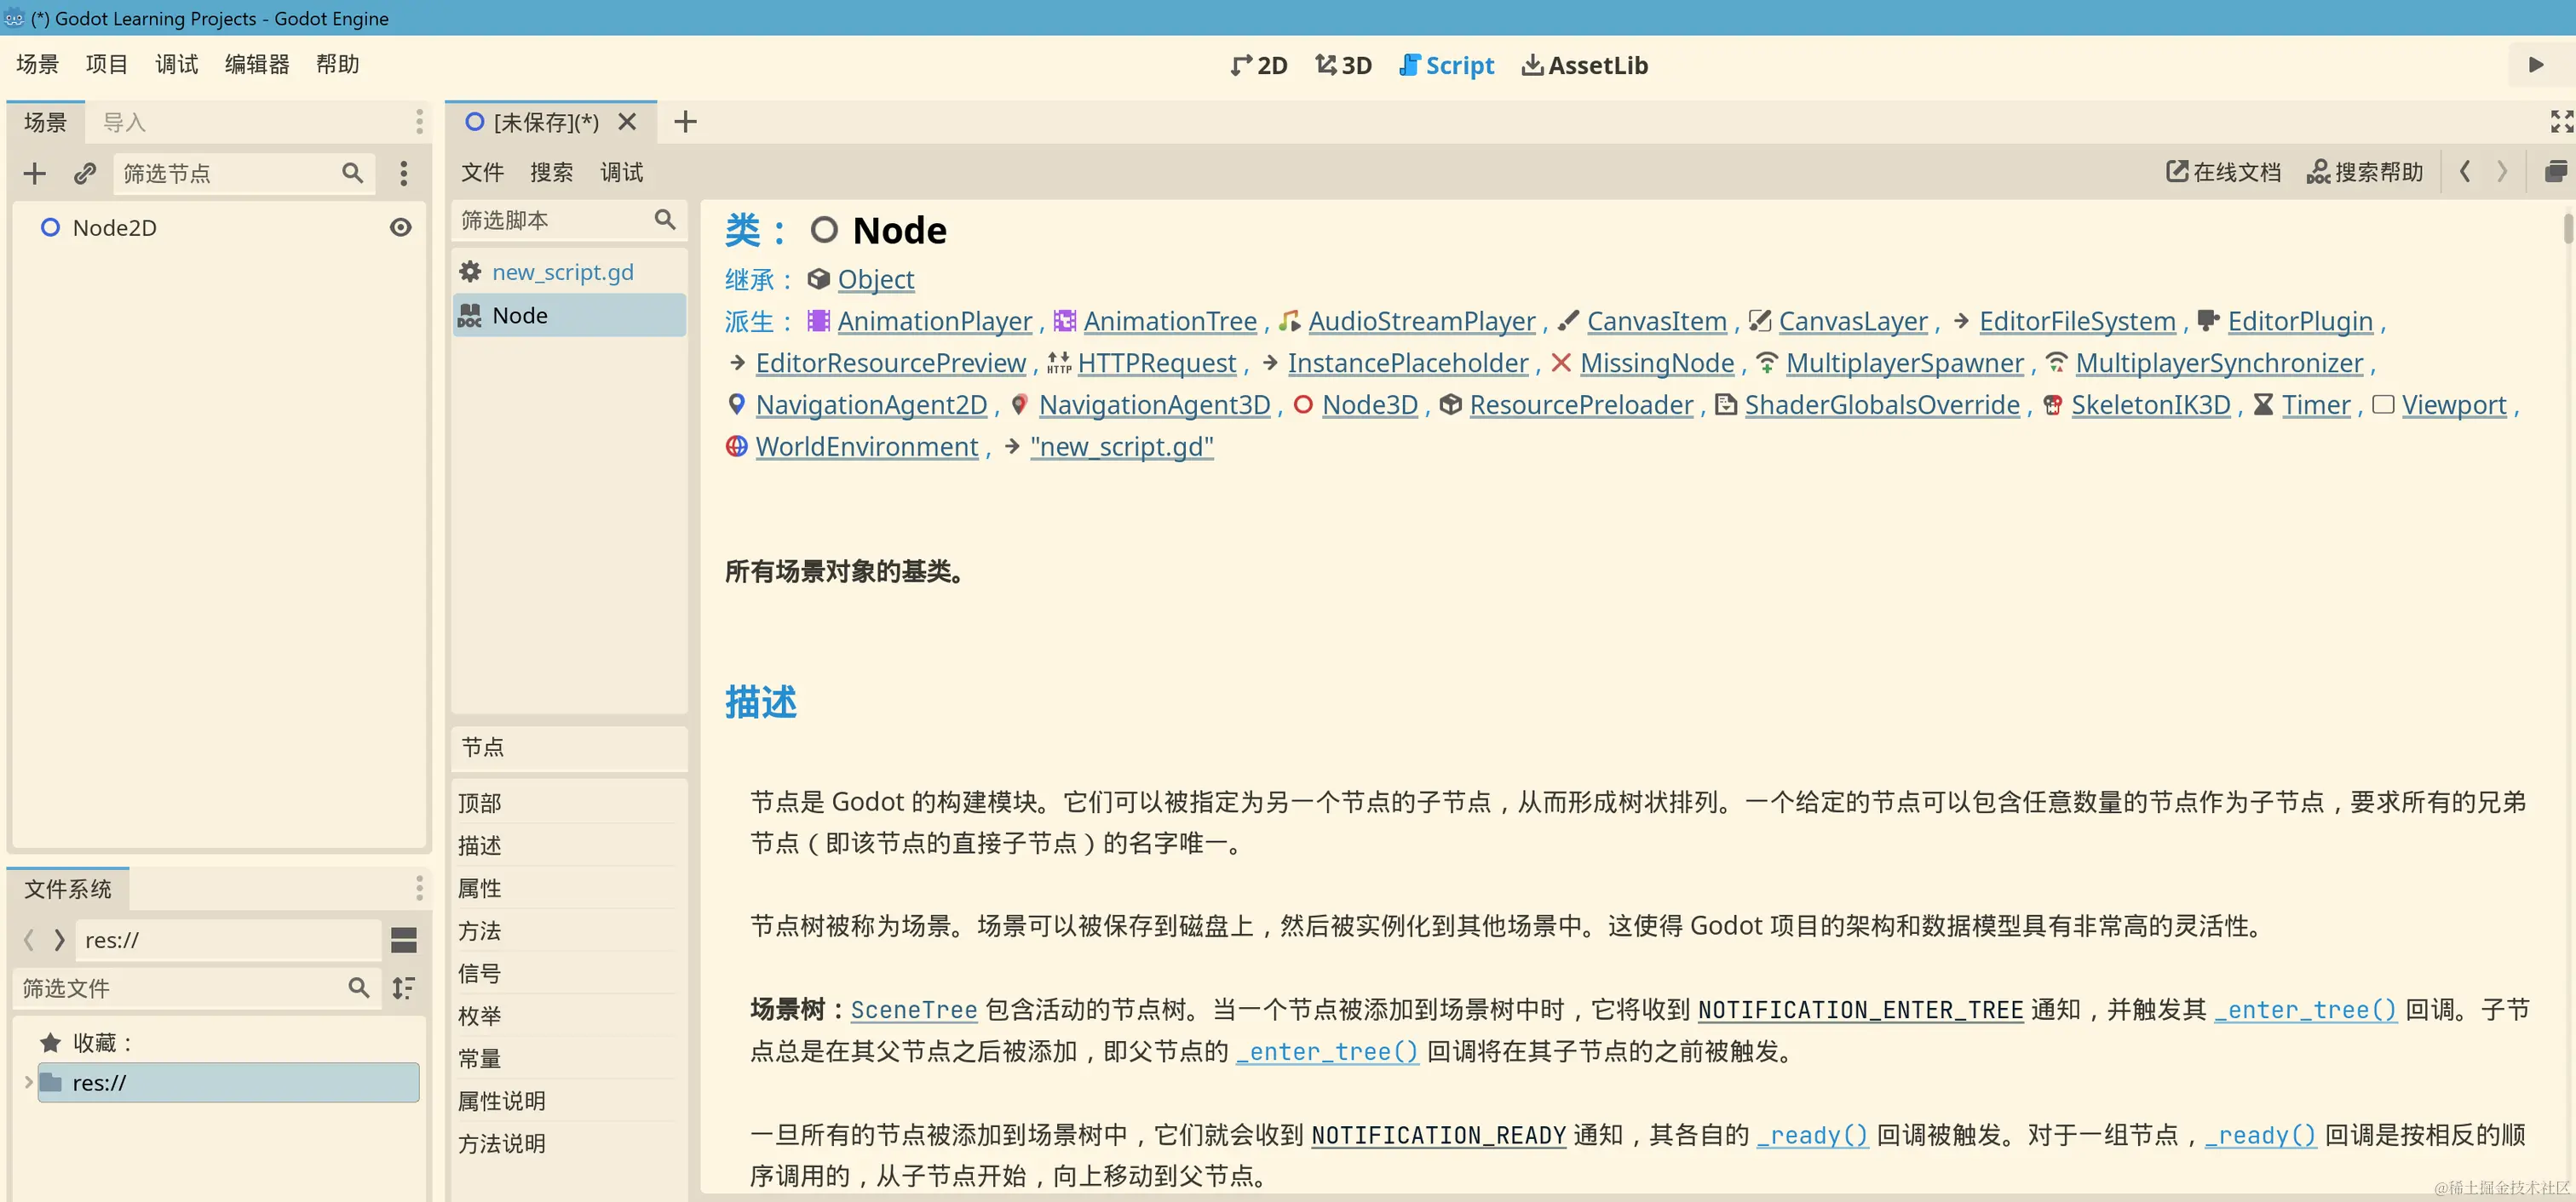Screen dimensions: 2576x1202
Task: Follow the SceneTree link in description
Action: coord(913,1010)
